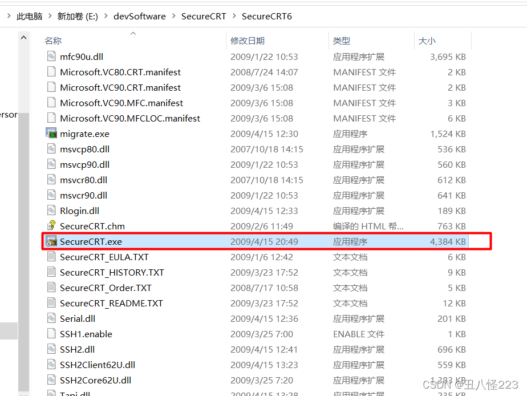Navigate to 此电脑 in the breadcrumb
Screen dimensions: 527x396
point(29,16)
